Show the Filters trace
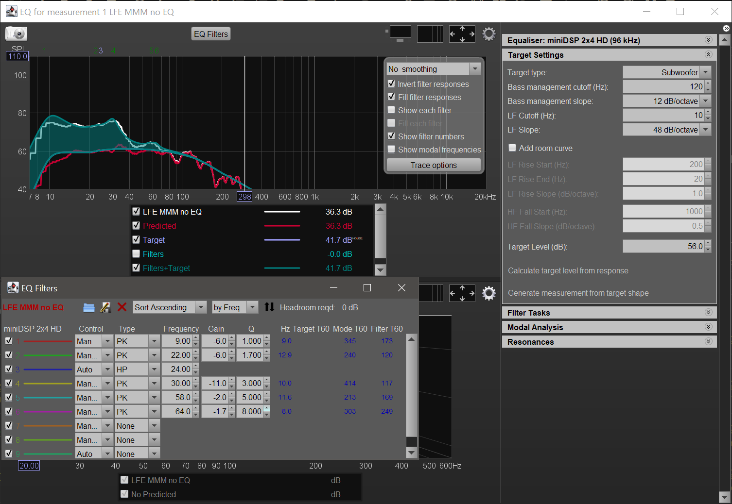The width and height of the screenshot is (732, 504). (136, 253)
